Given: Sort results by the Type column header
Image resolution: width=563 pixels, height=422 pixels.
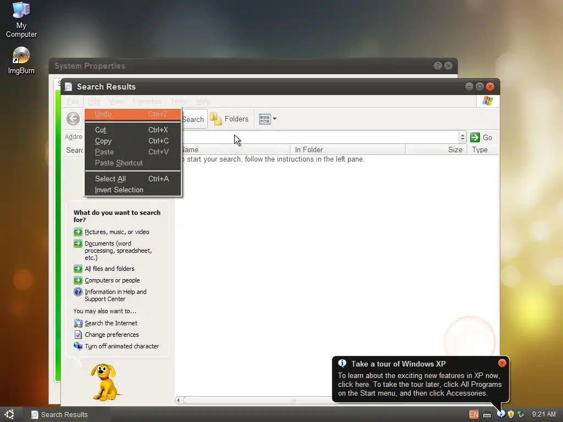Looking at the screenshot, I should pos(483,149).
